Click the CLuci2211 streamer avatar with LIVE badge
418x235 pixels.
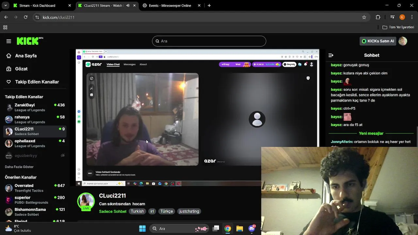point(86,201)
